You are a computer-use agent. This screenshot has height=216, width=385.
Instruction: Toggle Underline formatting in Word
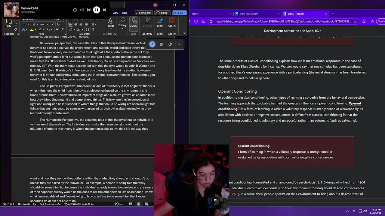(34, 24)
